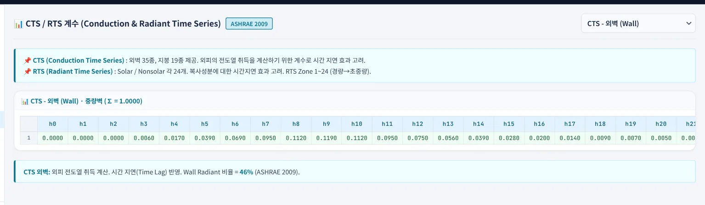Viewport: 705px width, 205px height.
Task: Select row number 1 header
Action: (29, 138)
